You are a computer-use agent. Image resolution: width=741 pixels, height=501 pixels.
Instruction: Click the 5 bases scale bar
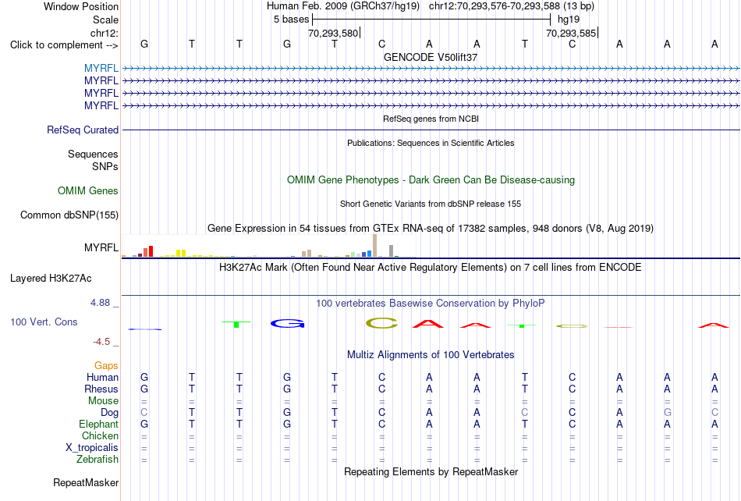coord(431,20)
